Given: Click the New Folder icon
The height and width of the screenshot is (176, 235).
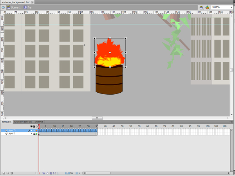Looking at the screenshot, I should (x=8, y=173).
